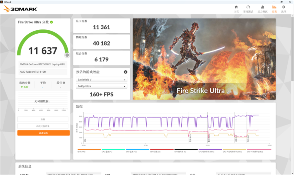Click the orange 再次运行 run again button
Image resolution: width=294 pixels, height=175 pixels.
44,133
